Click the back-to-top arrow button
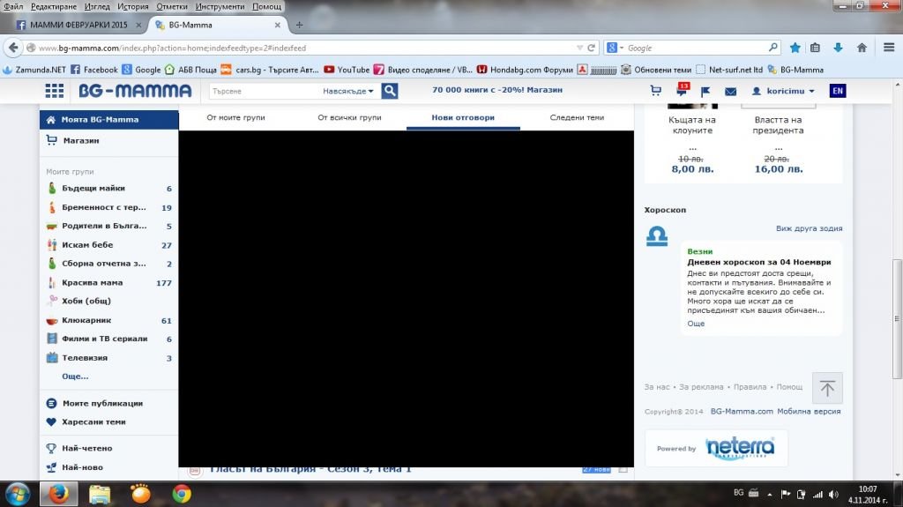The image size is (903, 507). 827,388
